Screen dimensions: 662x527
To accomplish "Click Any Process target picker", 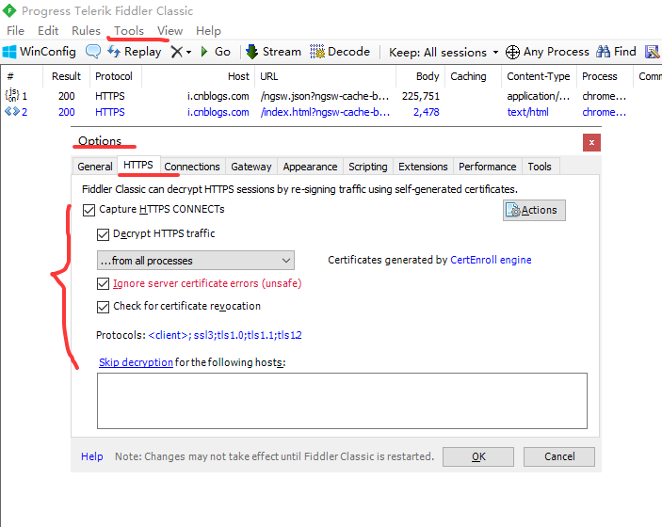I will tap(547, 52).
